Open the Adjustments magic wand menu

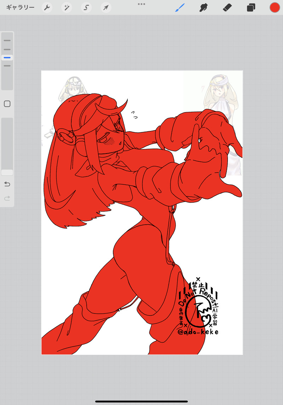pyautogui.click(x=67, y=7)
